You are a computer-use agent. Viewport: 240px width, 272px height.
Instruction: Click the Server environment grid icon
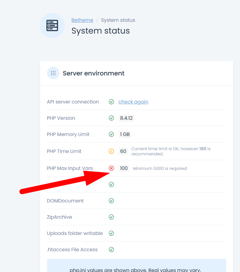[53, 73]
